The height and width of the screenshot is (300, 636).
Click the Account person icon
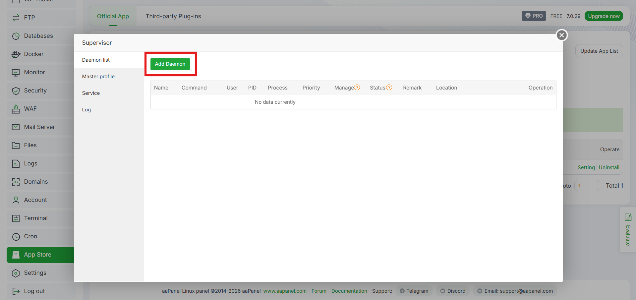[16, 200]
